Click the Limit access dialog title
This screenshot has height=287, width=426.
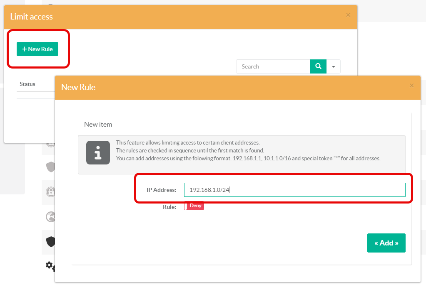coord(32,17)
